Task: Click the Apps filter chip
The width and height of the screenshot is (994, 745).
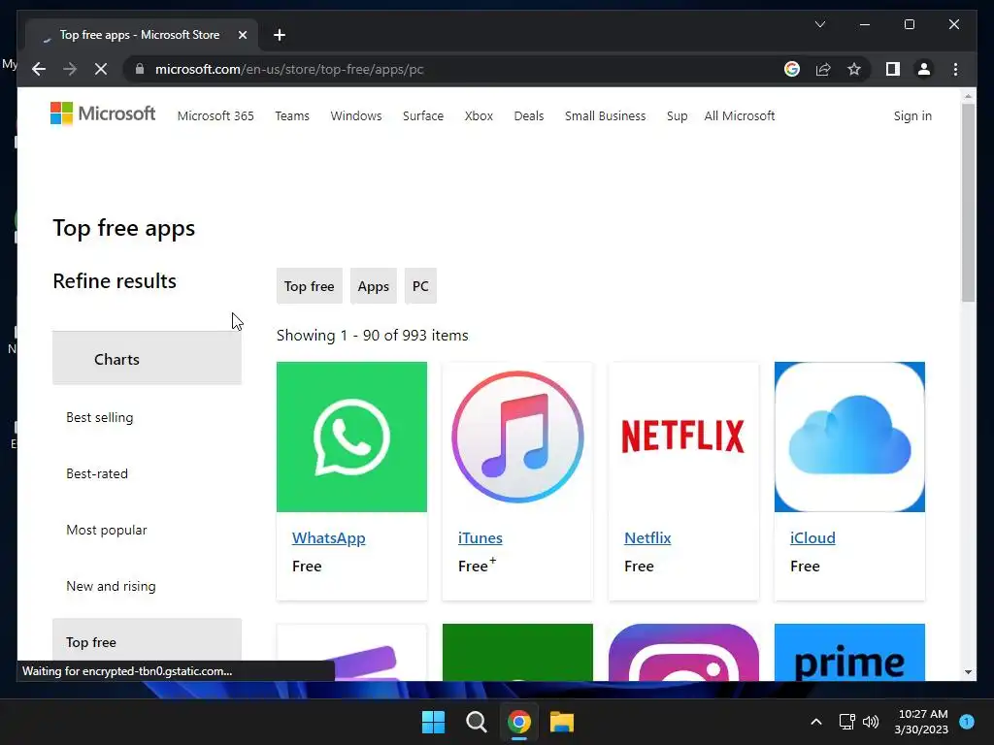Action: point(374,286)
